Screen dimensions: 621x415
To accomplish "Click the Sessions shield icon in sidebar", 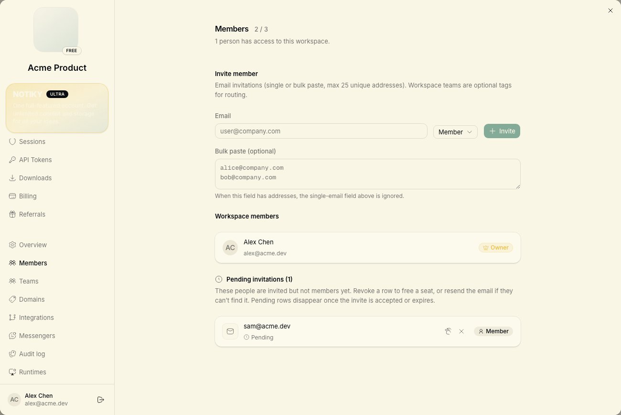I will pos(12,142).
